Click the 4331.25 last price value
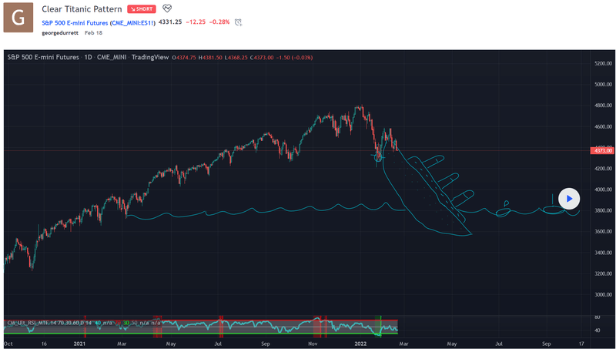616x349 pixels. tap(170, 22)
